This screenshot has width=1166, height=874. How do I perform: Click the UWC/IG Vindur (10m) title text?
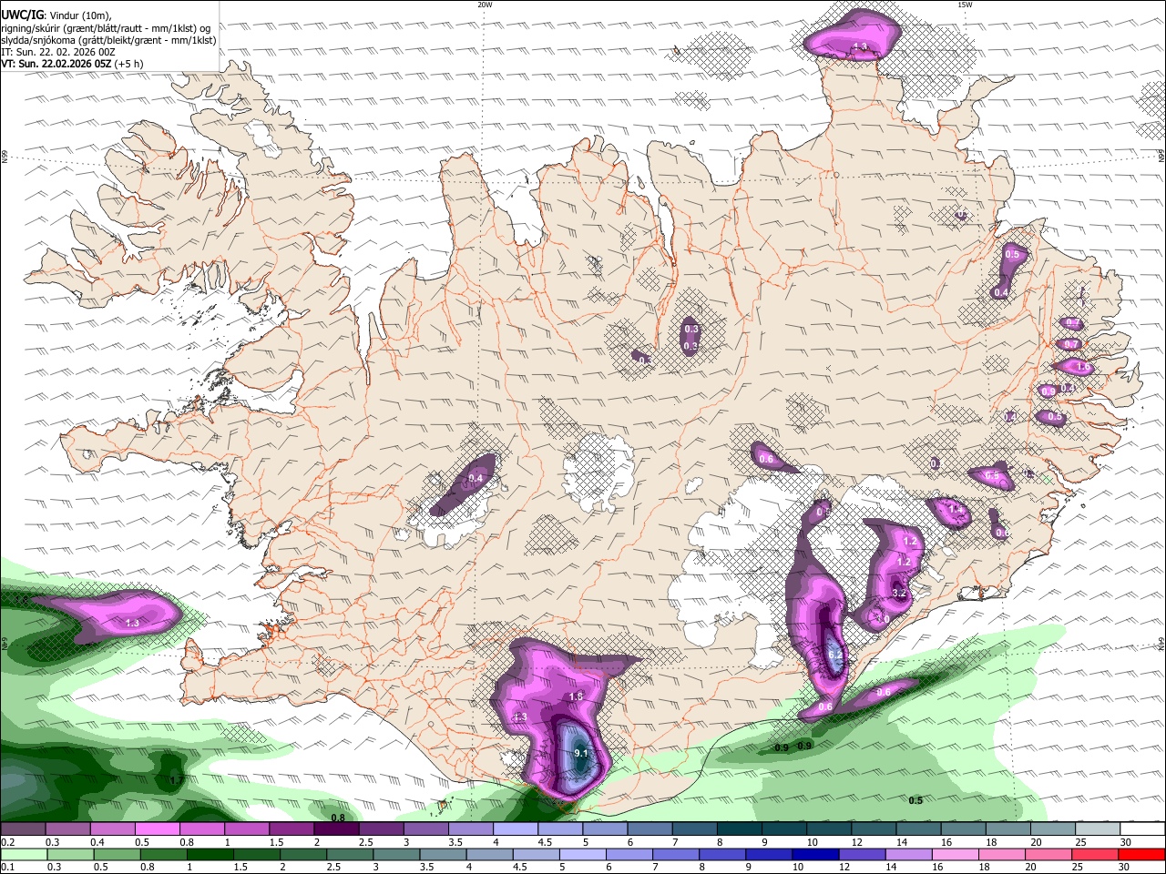[x=56, y=15]
